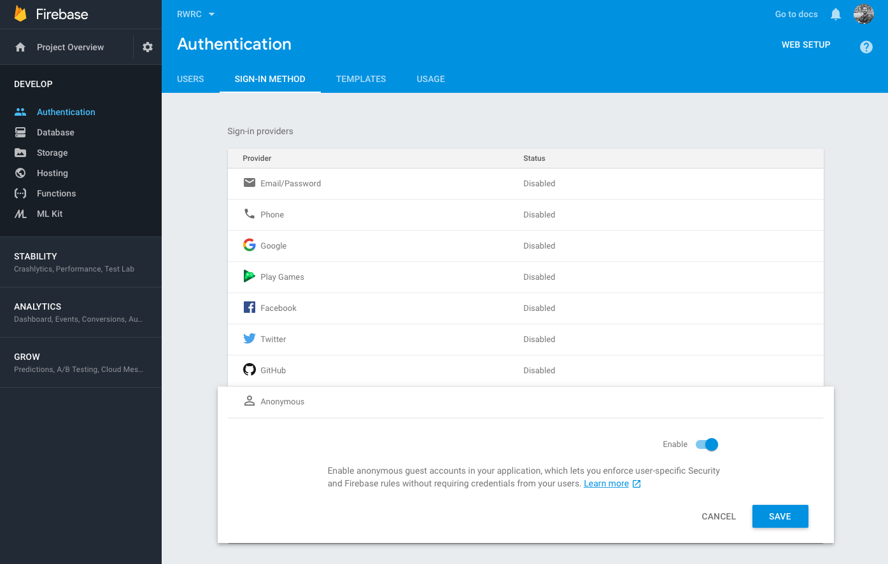
Task: Open notifications bell icon
Action: point(836,14)
